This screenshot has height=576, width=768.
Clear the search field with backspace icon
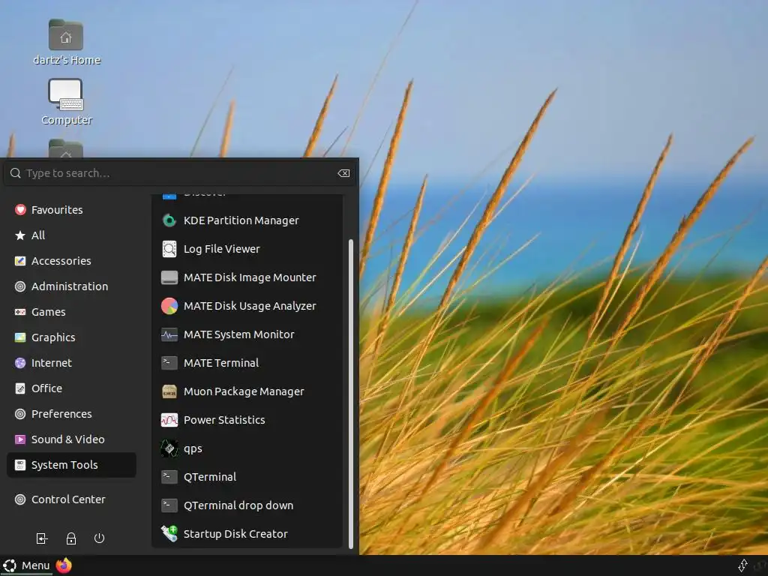point(343,173)
